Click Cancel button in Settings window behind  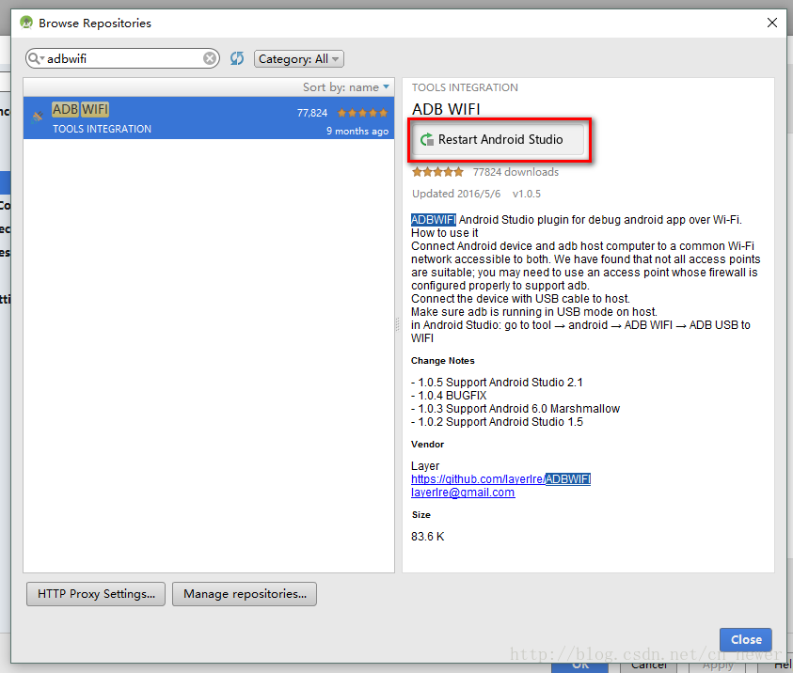pos(649,667)
